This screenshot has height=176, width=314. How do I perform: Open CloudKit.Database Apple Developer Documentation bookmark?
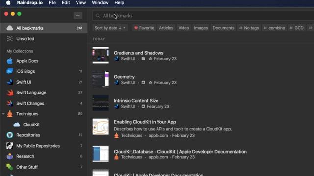180,152
